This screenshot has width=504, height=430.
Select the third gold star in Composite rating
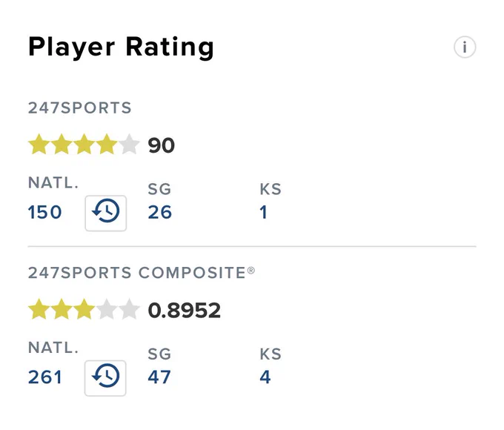coord(84,309)
